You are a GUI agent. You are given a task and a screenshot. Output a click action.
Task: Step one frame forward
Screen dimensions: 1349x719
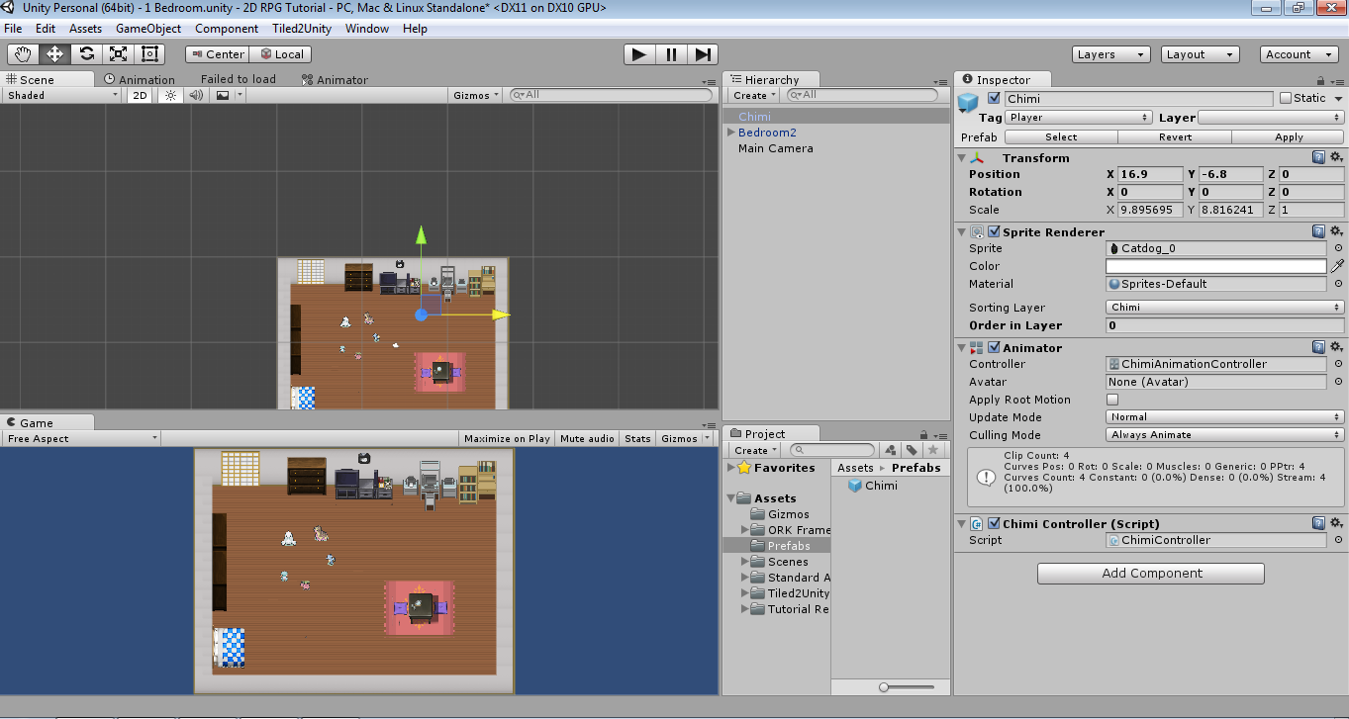(703, 54)
